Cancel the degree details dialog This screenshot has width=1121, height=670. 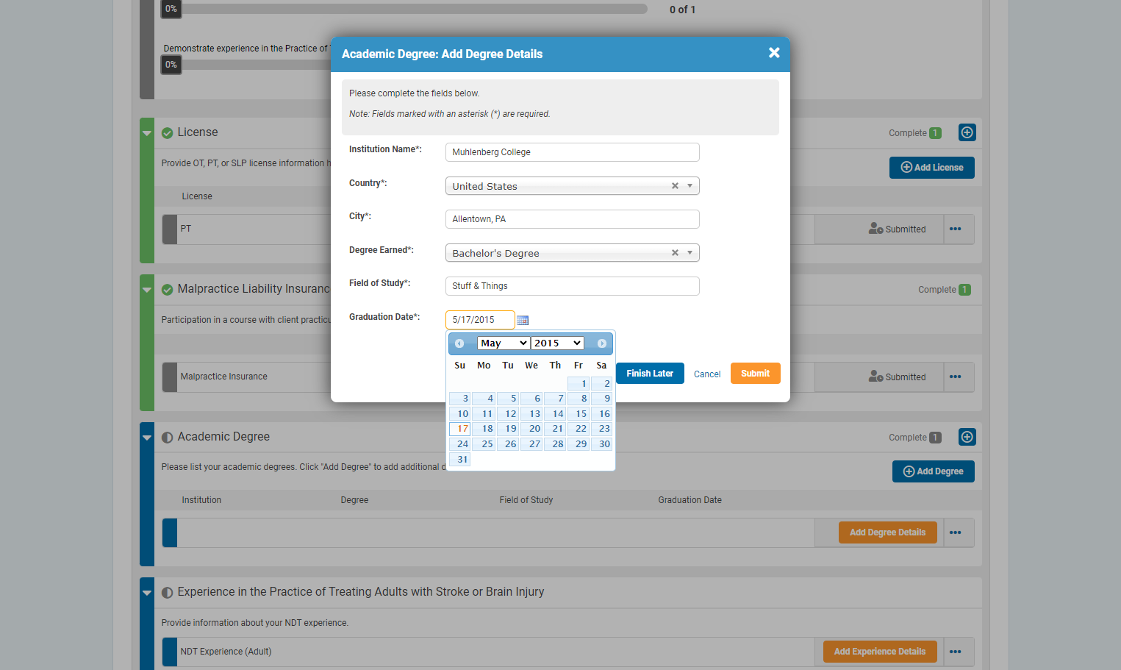[x=707, y=374]
